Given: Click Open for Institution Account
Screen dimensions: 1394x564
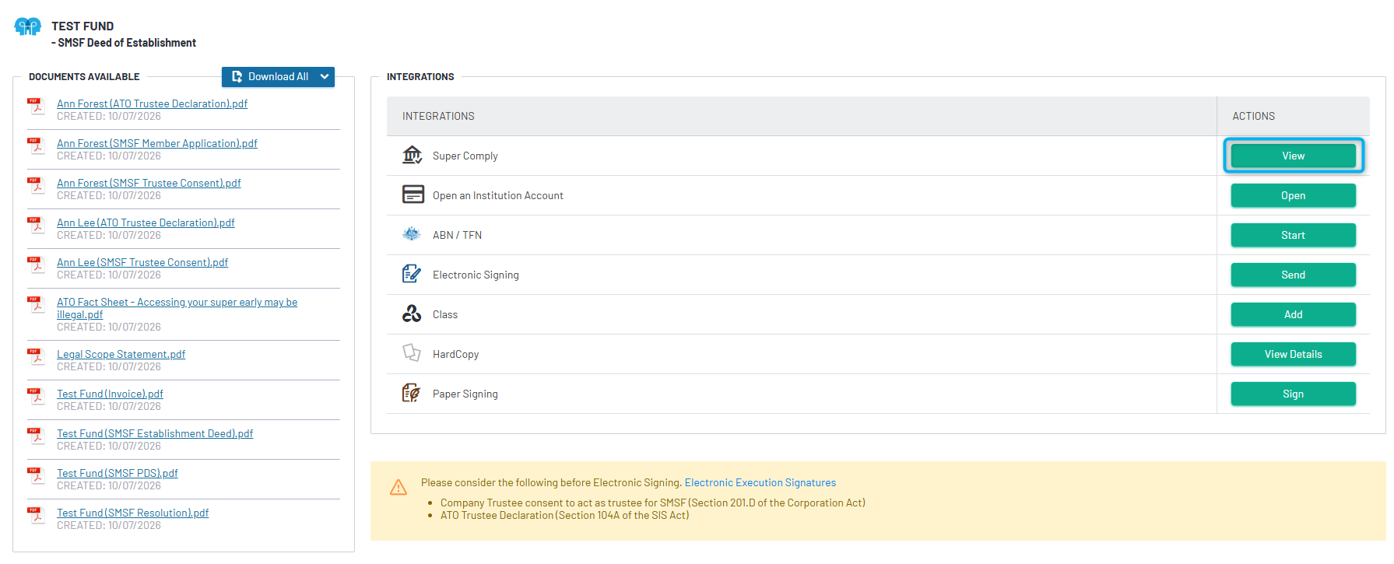Looking at the screenshot, I should (x=1293, y=195).
